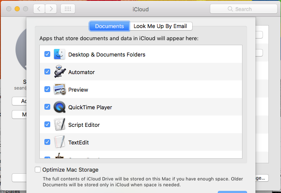
Task: Click the Search field in toolbar
Action: click(243, 9)
